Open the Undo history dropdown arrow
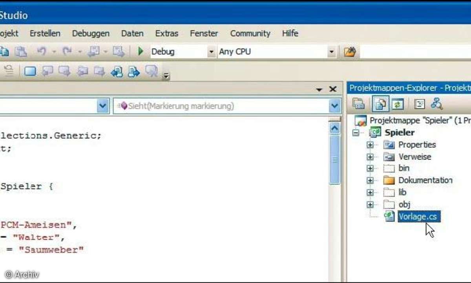Screen dimensions: 471x283 [x=54, y=51]
